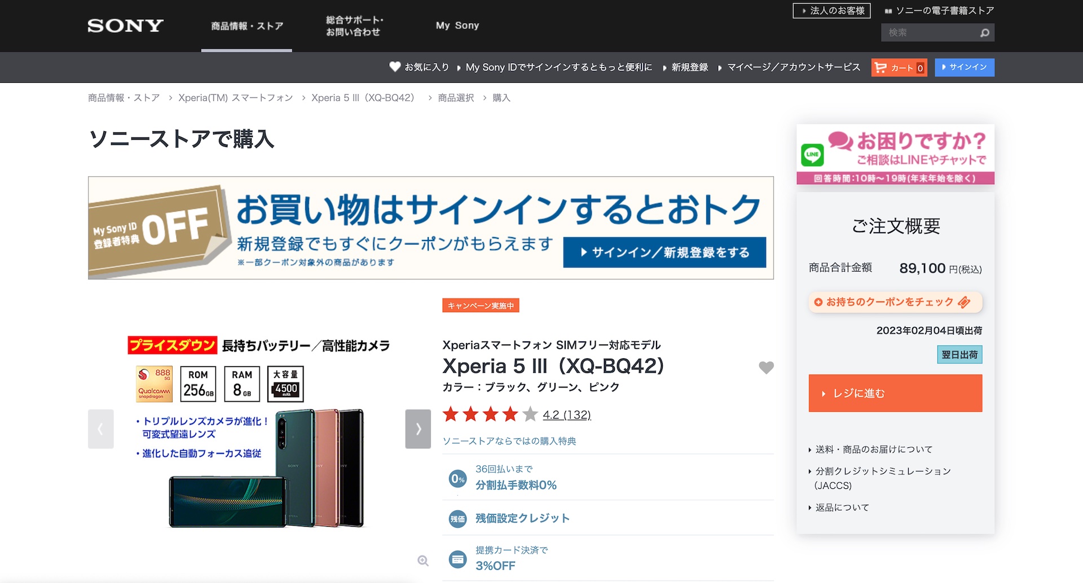This screenshot has height=583, width=1083.
Task: Open マイページ/アカウントサービス link
Action: tap(794, 67)
